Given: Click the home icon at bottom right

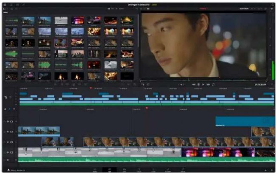Looking at the screenshot, I should click(266, 170).
